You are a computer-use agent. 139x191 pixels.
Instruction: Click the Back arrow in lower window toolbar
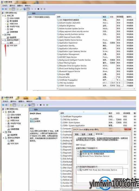[x=3, y=105]
